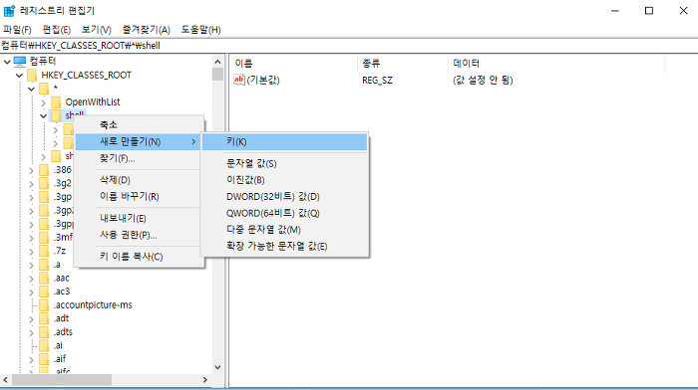Expand the .7z key
The height and width of the screenshot is (390, 698).
tap(31, 252)
